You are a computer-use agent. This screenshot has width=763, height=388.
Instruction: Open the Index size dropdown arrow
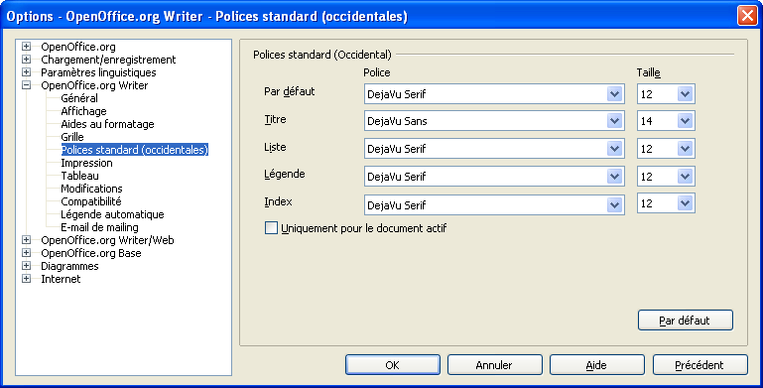point(686,204)
